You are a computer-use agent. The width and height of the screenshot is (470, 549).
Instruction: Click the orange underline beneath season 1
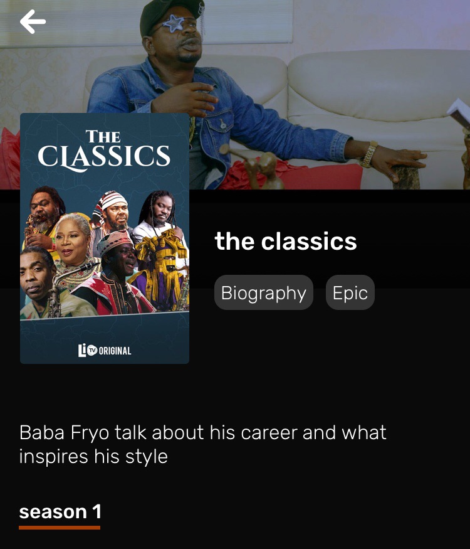[60, 527]
